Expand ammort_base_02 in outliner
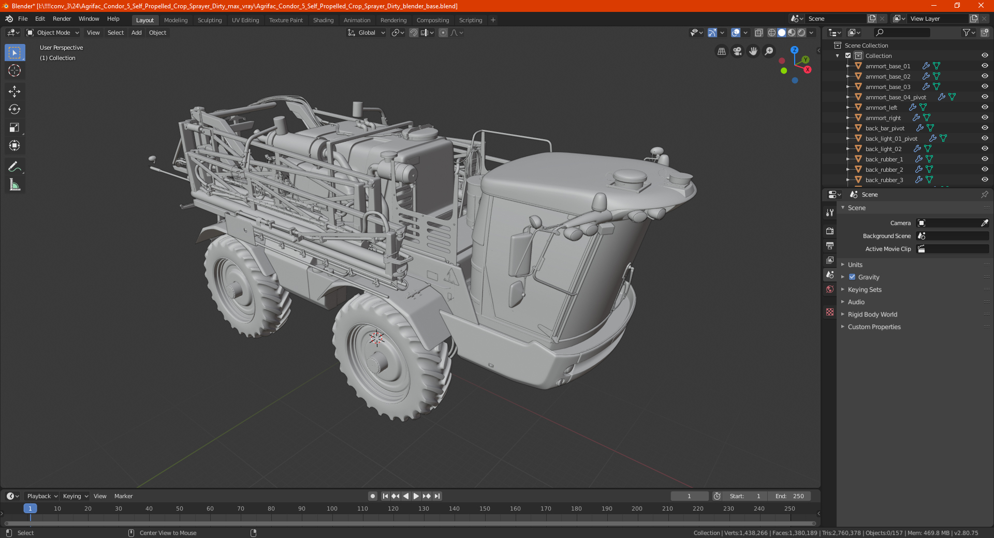 point(847,77)
